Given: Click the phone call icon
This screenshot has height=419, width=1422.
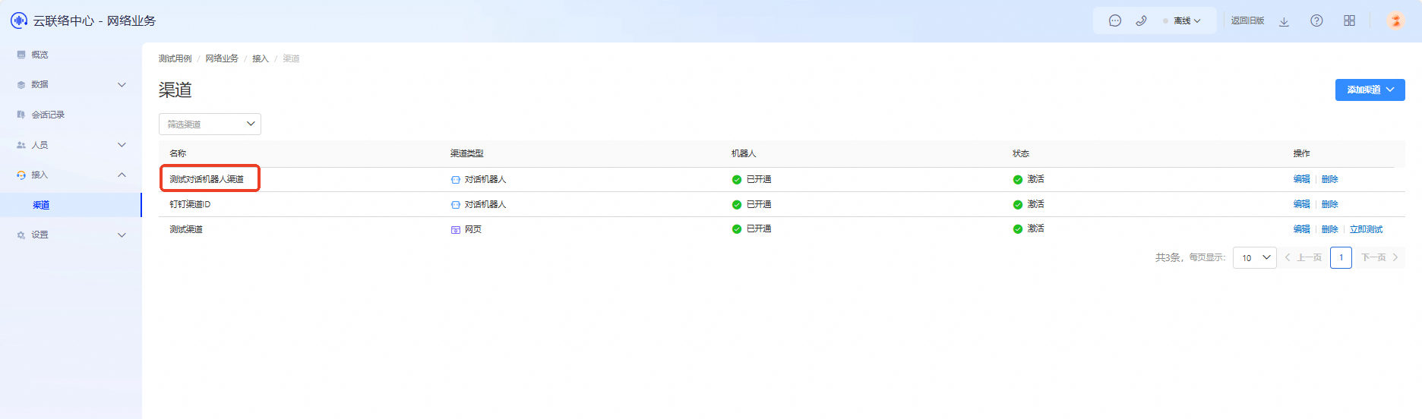Looking at the screenshot, I should [x=1141, y=20].
